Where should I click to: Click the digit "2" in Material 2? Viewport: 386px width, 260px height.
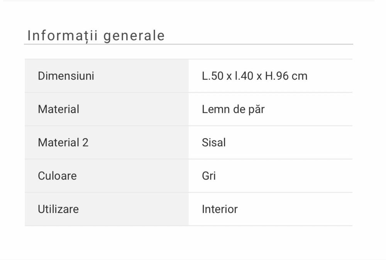point(85,142)
